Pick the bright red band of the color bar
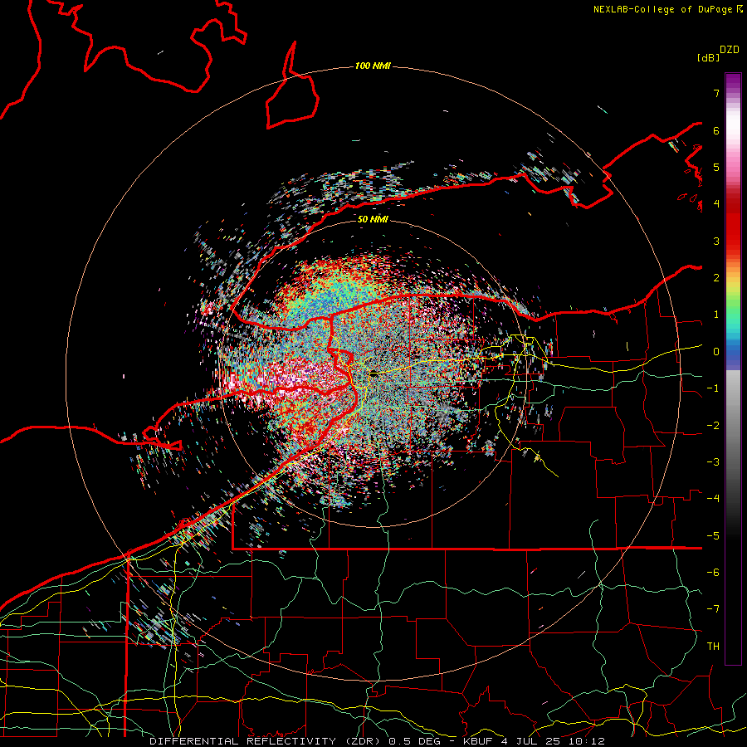The width and height of the screenshot is (747, 747). pos(733,229)
